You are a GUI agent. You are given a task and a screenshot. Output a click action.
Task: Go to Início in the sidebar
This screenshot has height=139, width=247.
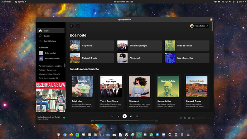point(50,31)
